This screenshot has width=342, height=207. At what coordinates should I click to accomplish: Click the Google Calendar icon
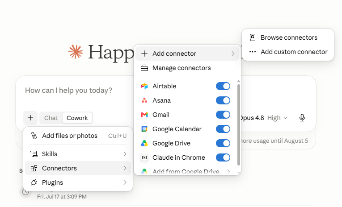pos(144,129)
